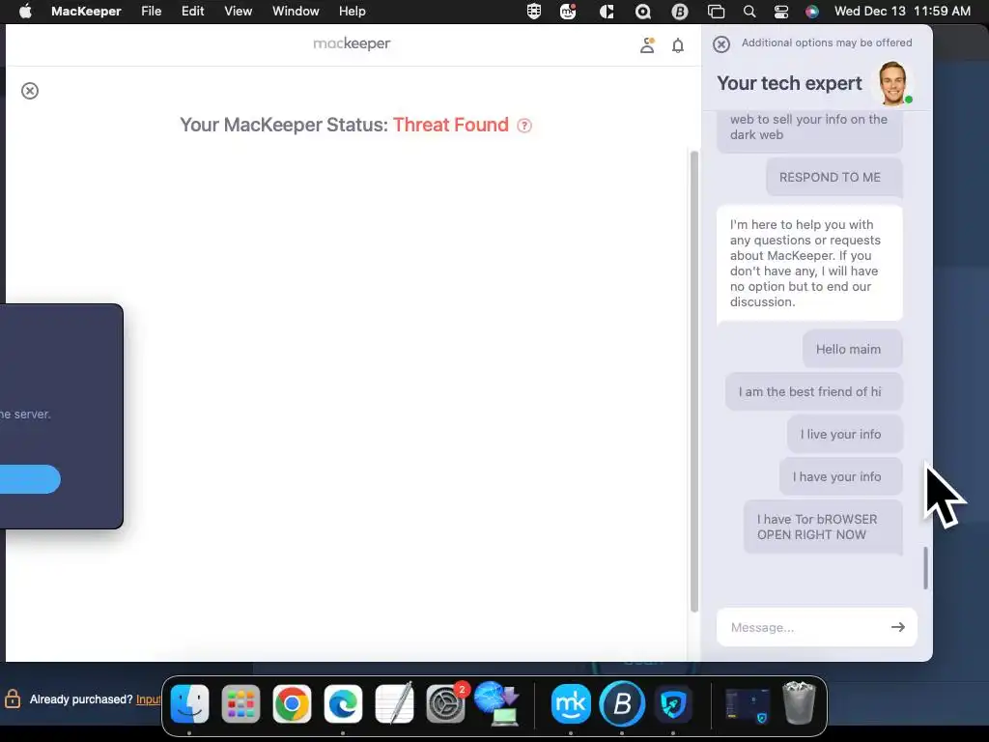The width and height of the screenshot is (989, 742).
Task: Open the Edit menu
Action: [x=192, y=12]
